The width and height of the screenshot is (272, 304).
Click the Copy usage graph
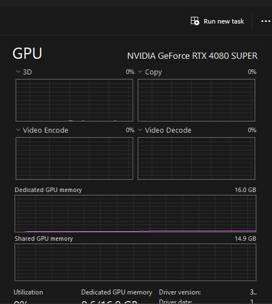(x=196, y=100)
